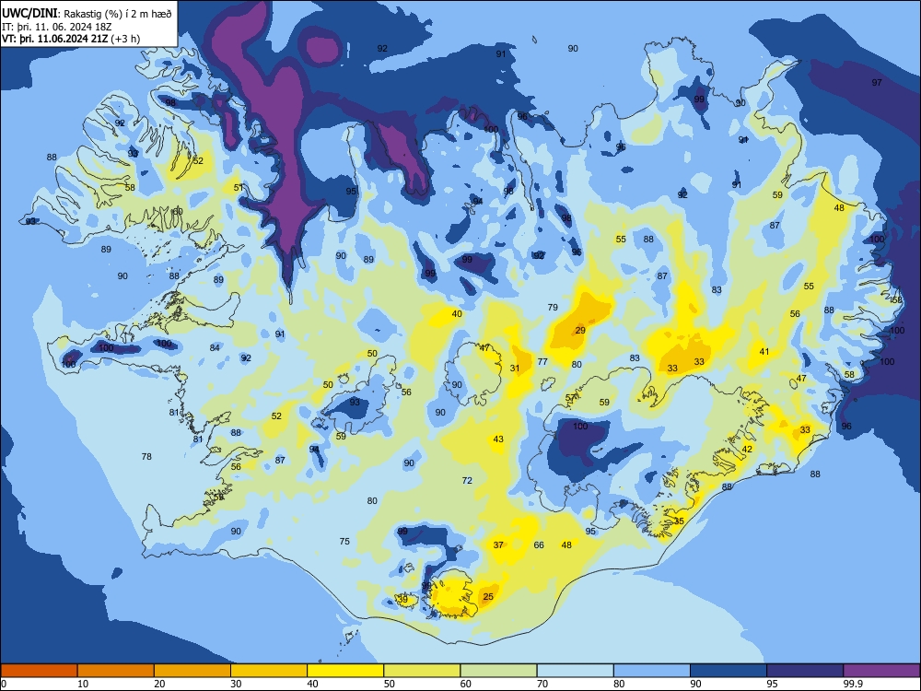Pick the amber 20–30 legend swatch
The height and width of the screenshot is (691, 921).
192,671
